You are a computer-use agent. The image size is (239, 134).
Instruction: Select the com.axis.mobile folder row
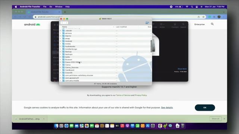click(105, 80)
